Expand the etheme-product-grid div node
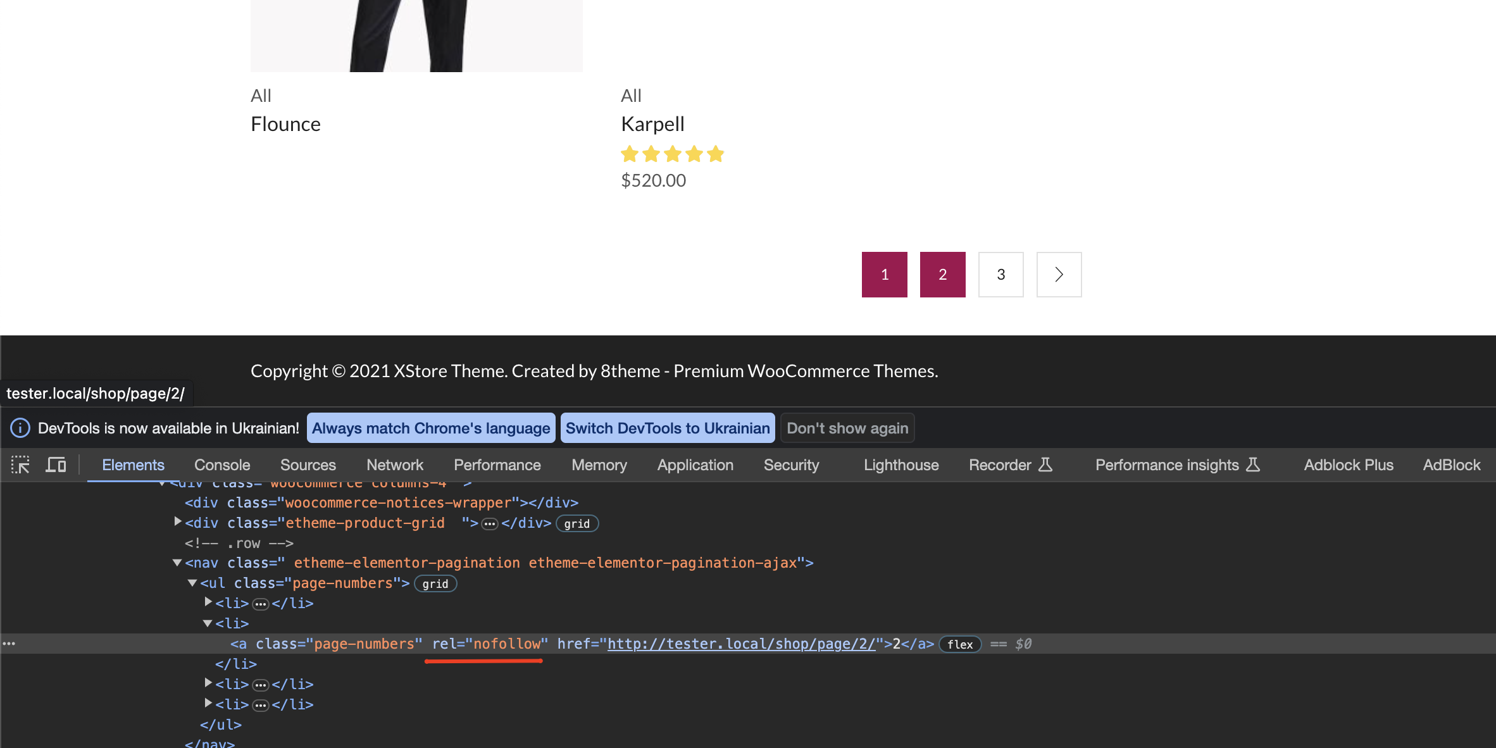 pos(178,521)
